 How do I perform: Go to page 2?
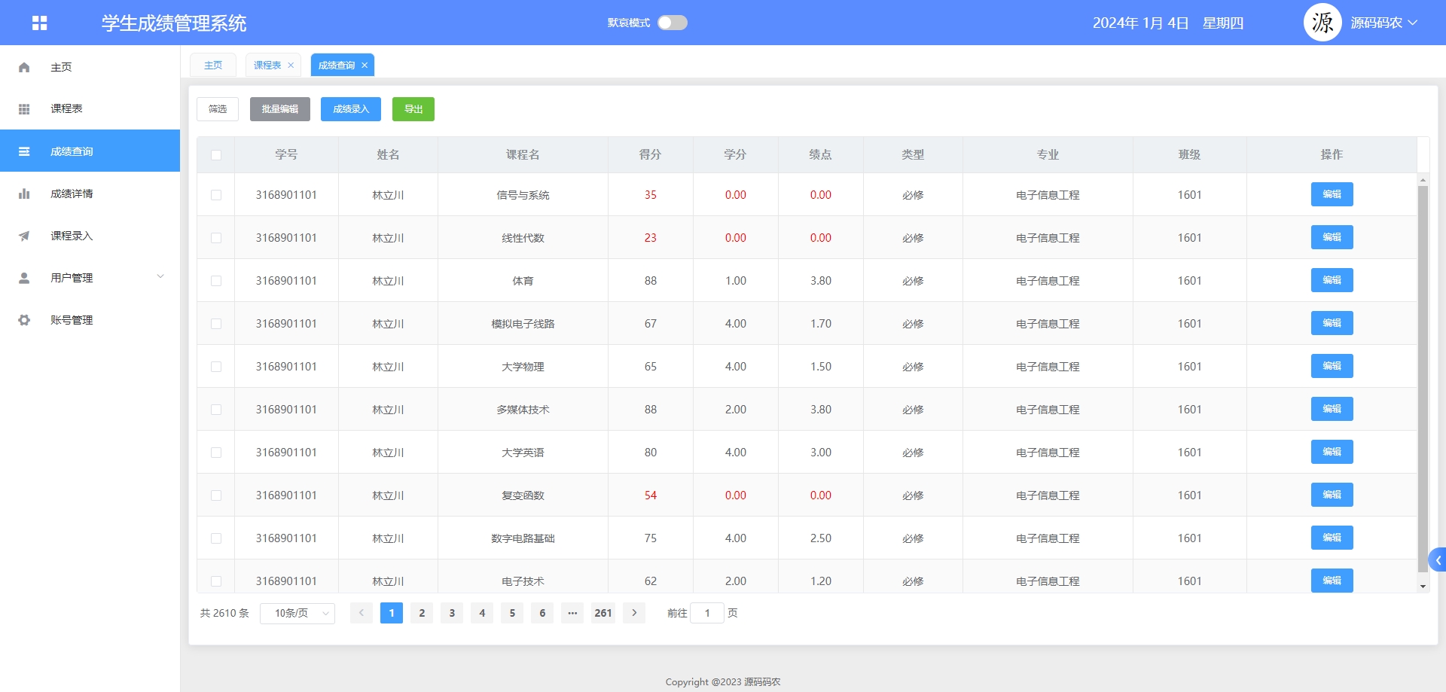(x=422, y=613)
